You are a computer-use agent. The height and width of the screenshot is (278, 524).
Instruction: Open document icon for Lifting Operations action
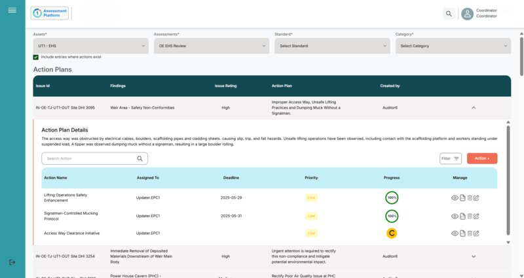tap(462, 198)
